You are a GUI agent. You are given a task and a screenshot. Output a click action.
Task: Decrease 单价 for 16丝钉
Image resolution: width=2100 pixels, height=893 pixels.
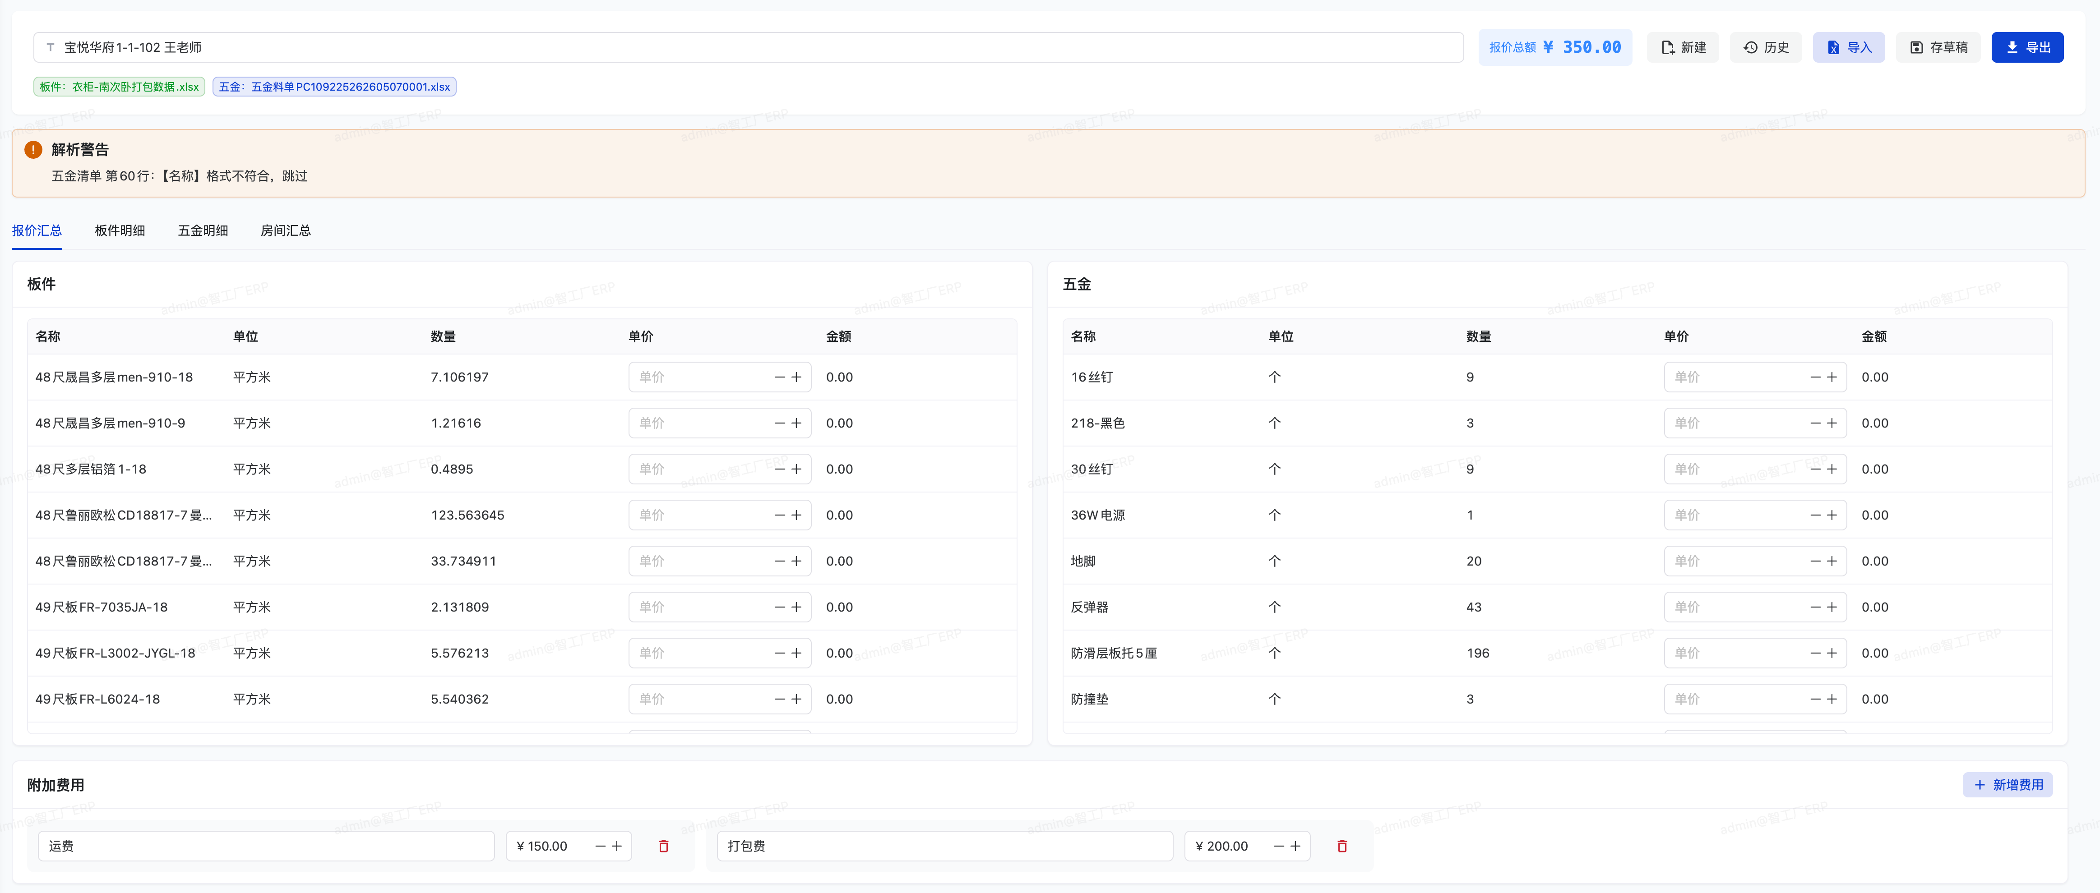pyautogui.click(x=1815, y=377)
